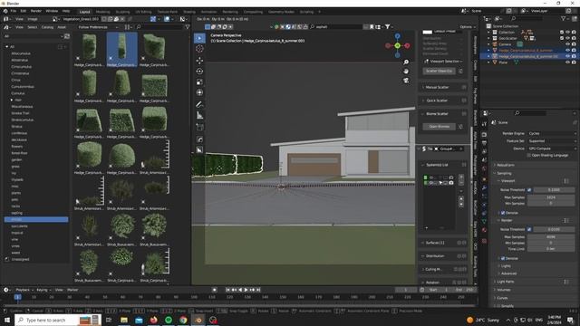Adjust viewport Noise Threshold value field
Image resolution: width=580 pixels, height=326 pixels.
[x=554, y=190]
